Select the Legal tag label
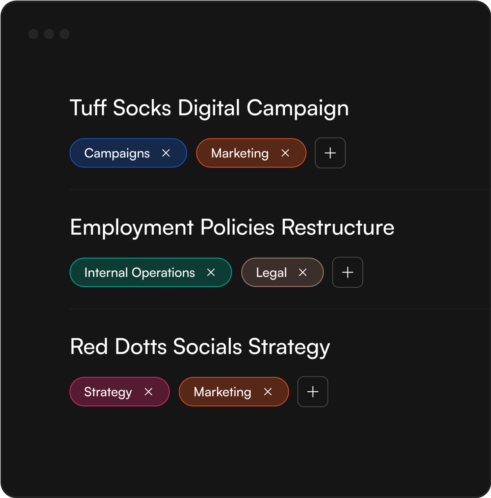 tap(271, 273)
